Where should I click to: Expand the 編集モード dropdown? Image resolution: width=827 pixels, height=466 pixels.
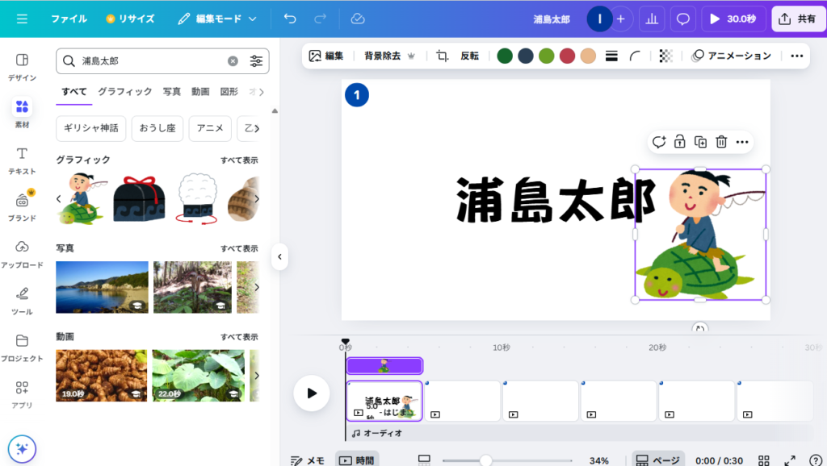pos(216,19)
